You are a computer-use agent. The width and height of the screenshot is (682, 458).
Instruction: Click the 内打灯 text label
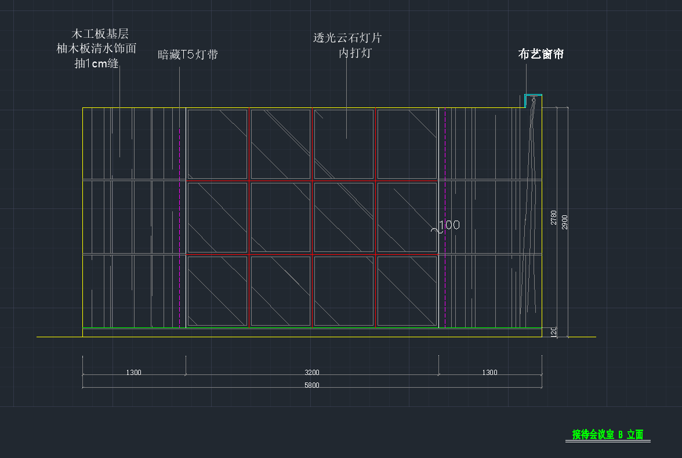pyautogui.click(x=355, y=53)
